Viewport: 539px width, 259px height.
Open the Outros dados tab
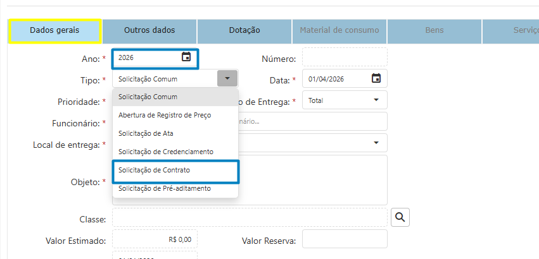[x=149, y=30]
